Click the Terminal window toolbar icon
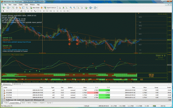 click(x=24, y=8)
